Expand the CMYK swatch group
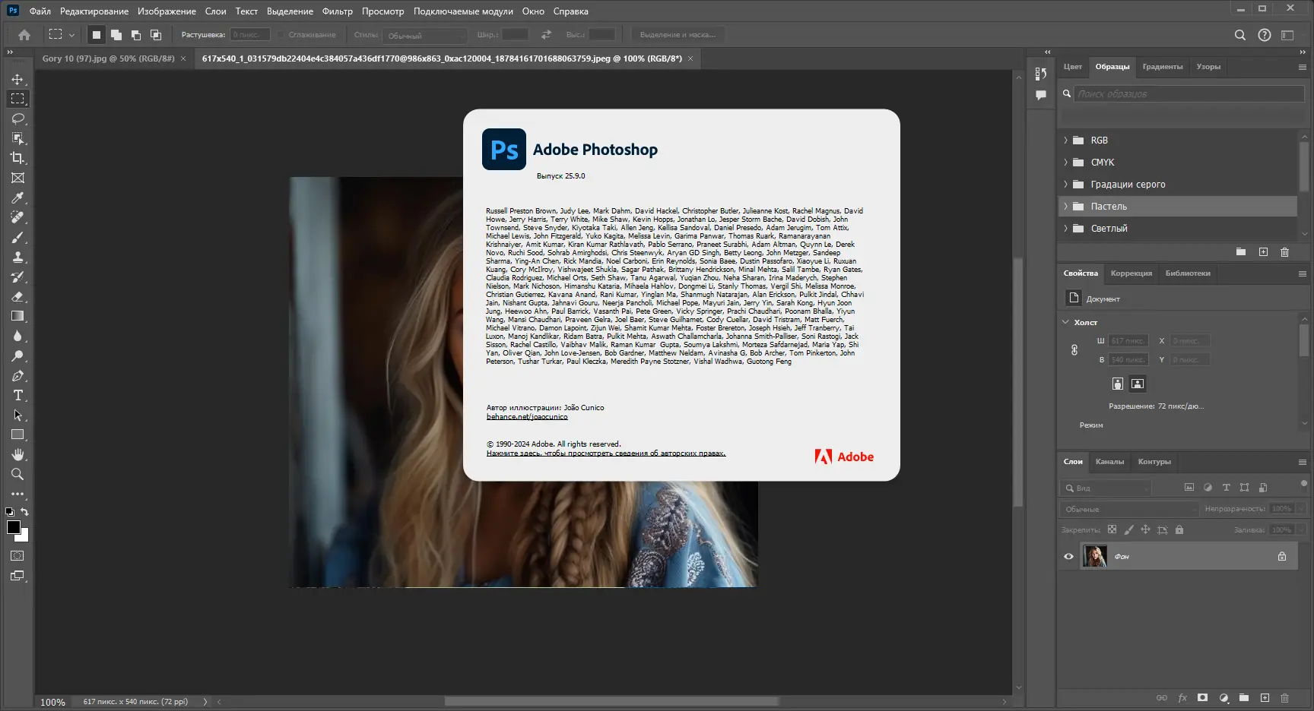The width and height of the screenshot is (1314, 711). 1066,163
